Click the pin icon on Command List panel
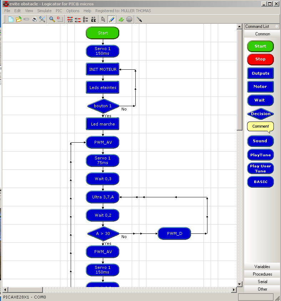 pyautogui.click(x=276, y=26)
